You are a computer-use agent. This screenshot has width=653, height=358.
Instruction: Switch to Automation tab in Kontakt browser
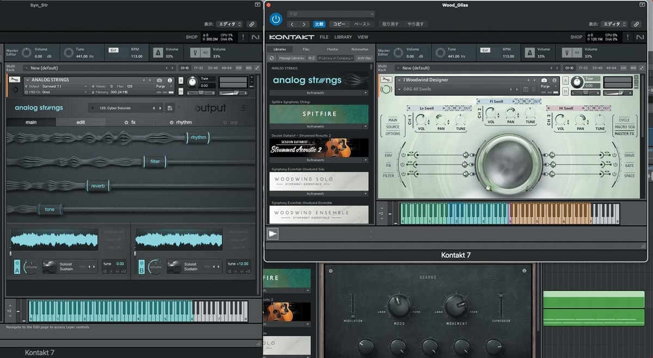(360, 49)
